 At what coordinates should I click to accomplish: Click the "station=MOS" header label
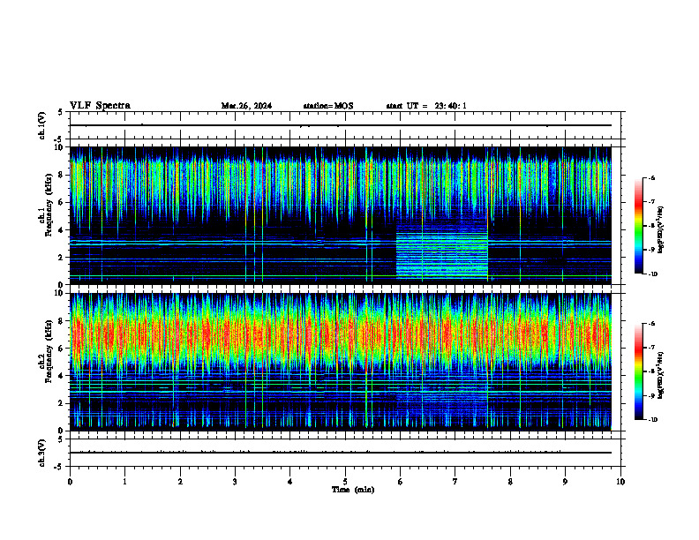328,106
